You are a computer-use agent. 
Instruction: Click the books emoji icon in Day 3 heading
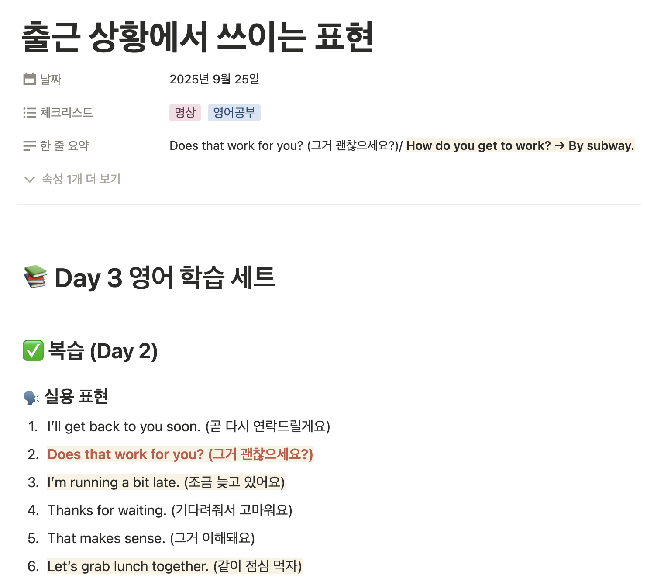(x=35, y=277)
